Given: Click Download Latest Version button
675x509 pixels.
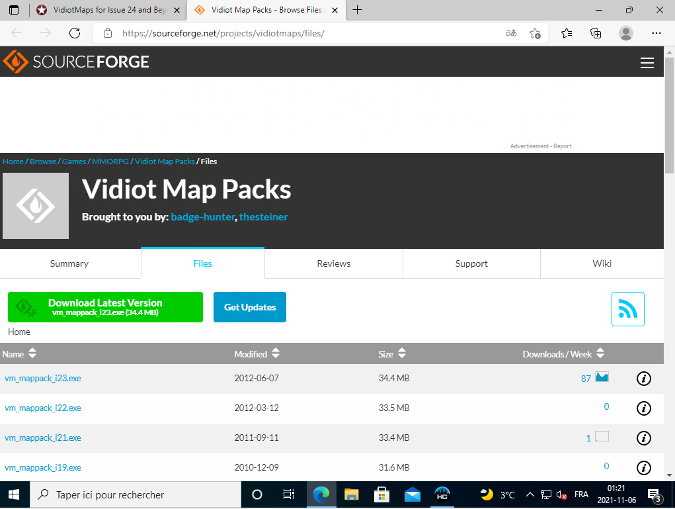Looking at the screenshot, I should click(x=106, y=307).
